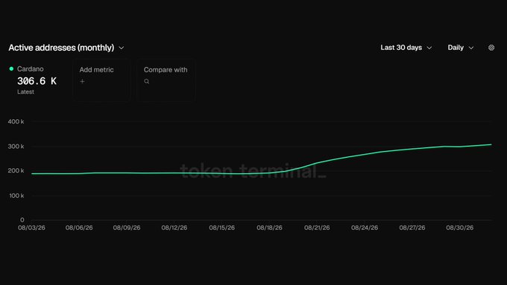Image resolution: width=507 pixels, height=285 pixels.
Task: Click the 08/27/26 date label
Action: click(x=412, y=228)
